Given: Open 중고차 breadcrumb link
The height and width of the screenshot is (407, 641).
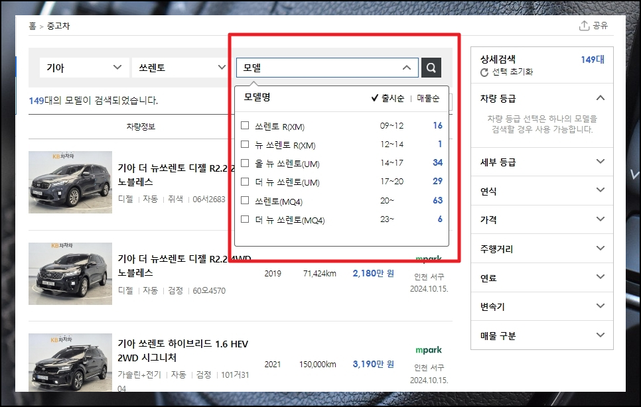Looking at the screenshot, I should [x=58, y=26].
